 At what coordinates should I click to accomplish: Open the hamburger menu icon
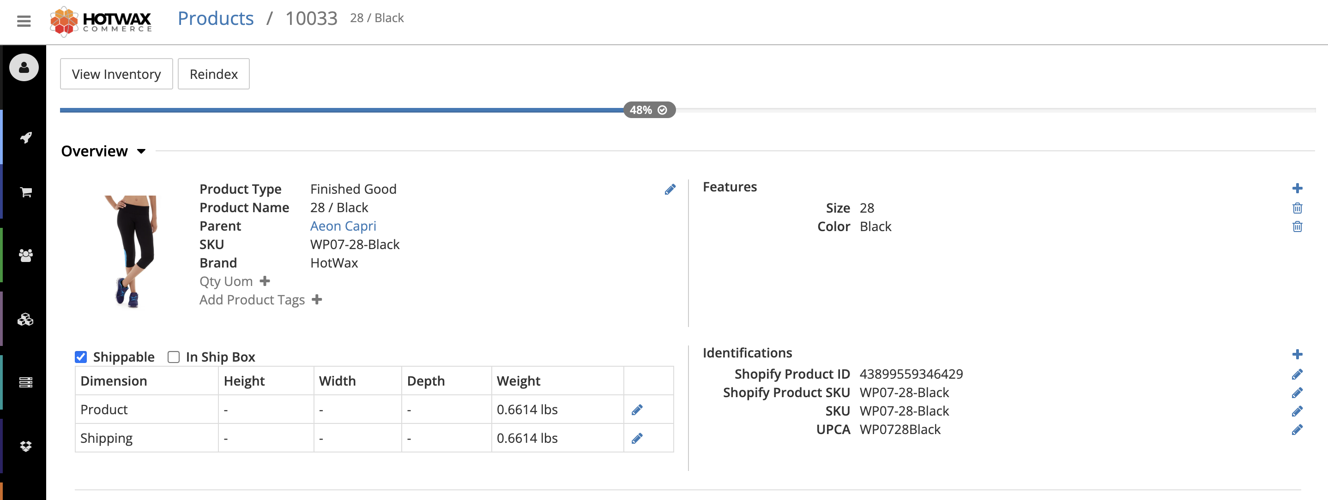point(24,21)
